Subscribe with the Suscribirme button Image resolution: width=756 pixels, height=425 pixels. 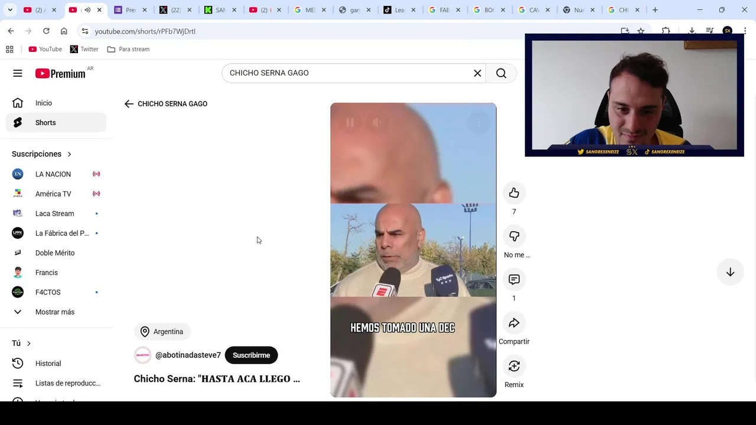coord(251,355)
